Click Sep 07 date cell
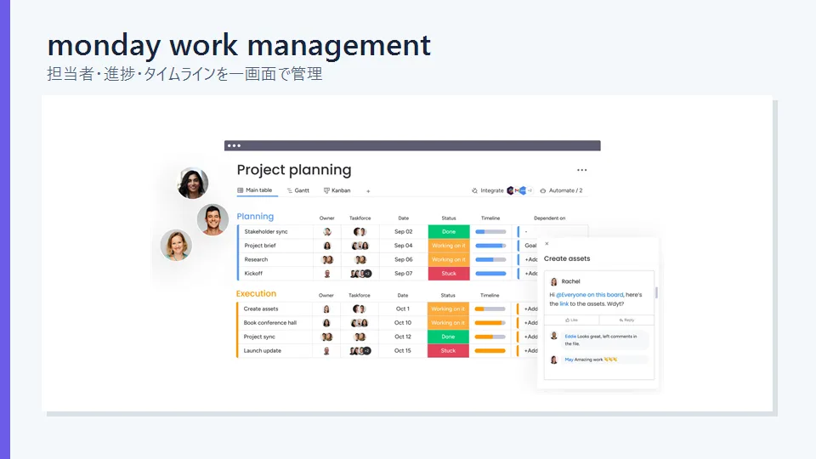Image resolution: width=816 pixels, height=459 pixels. pos(403,273)
